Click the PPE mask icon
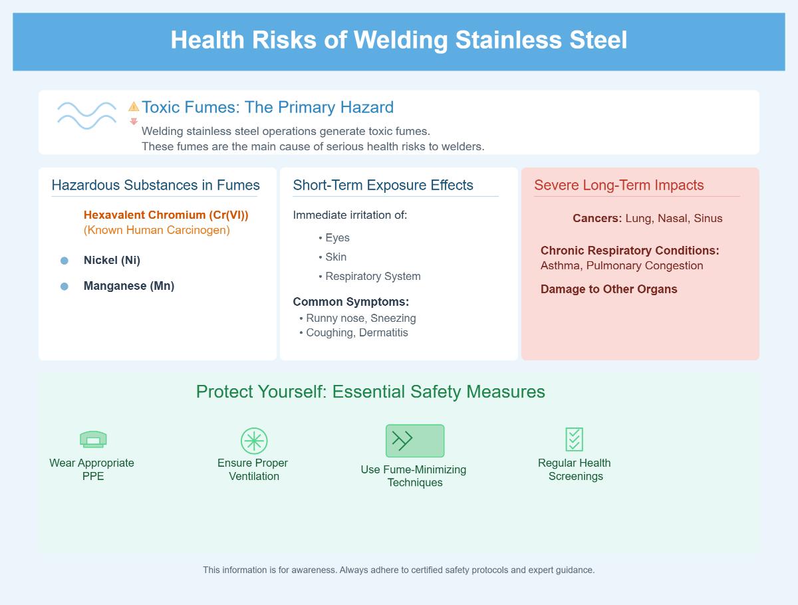Viewport: 798px width, 605px height. (x=93, y=439)
